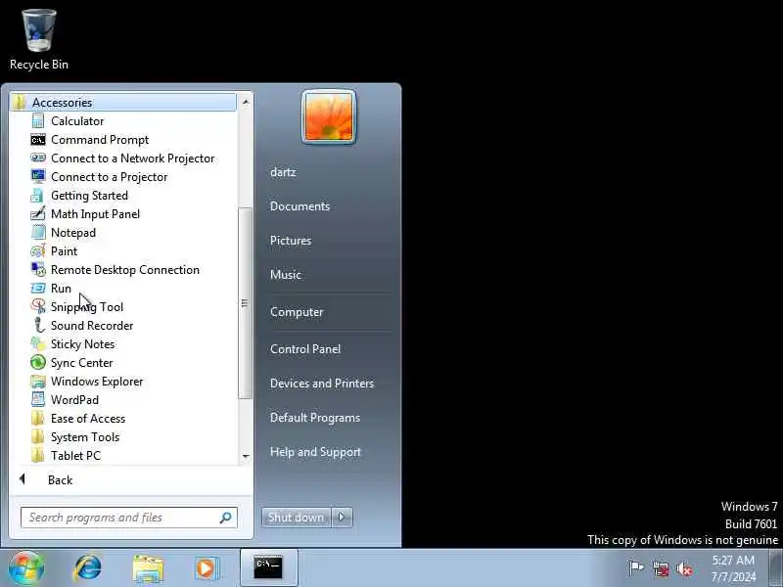Open Getting Started icon
The width and height of the screenshot is (783, 587).
pyautogui.click(x=38, y=195)
